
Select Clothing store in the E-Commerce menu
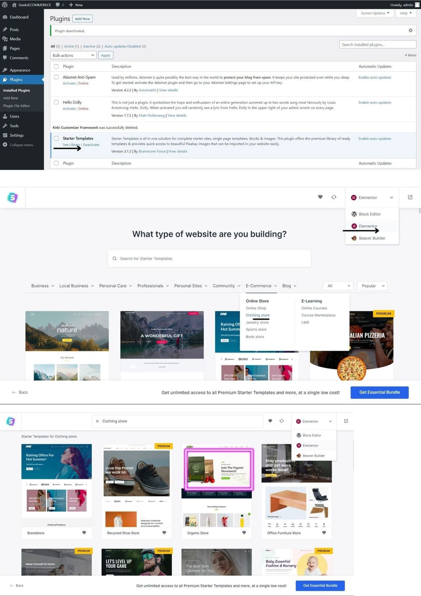point(258,315)
